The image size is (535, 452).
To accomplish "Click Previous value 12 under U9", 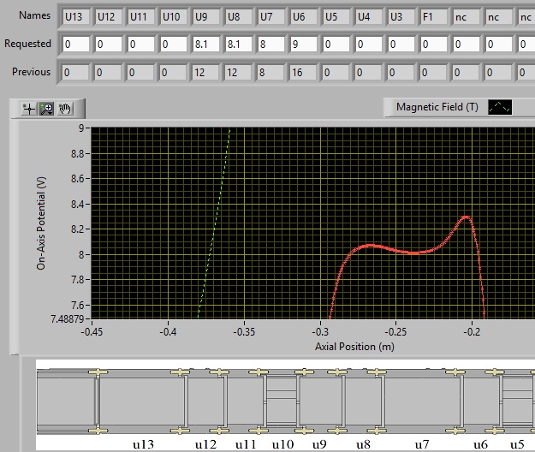I will pos(205,72).
